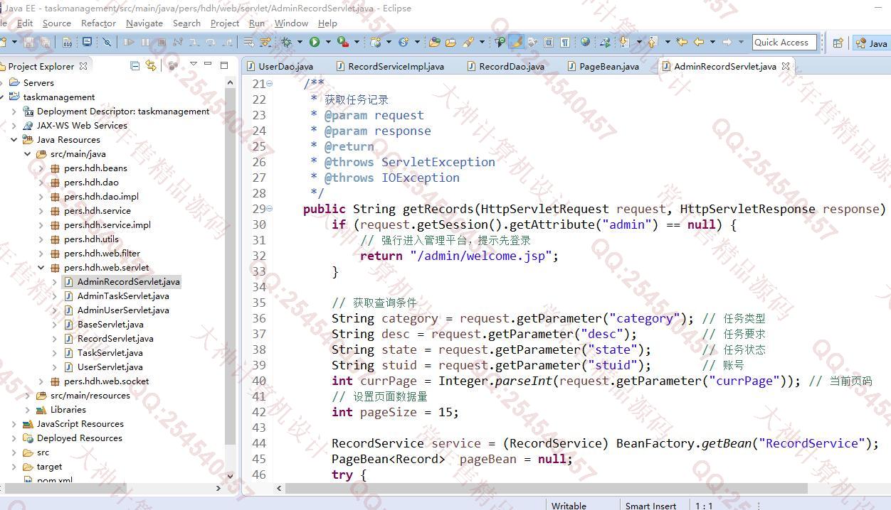The image size is (891, 510).
Task: Open the Run dropdown arrow
Action: pyautogui.click(x=328, y=43)
